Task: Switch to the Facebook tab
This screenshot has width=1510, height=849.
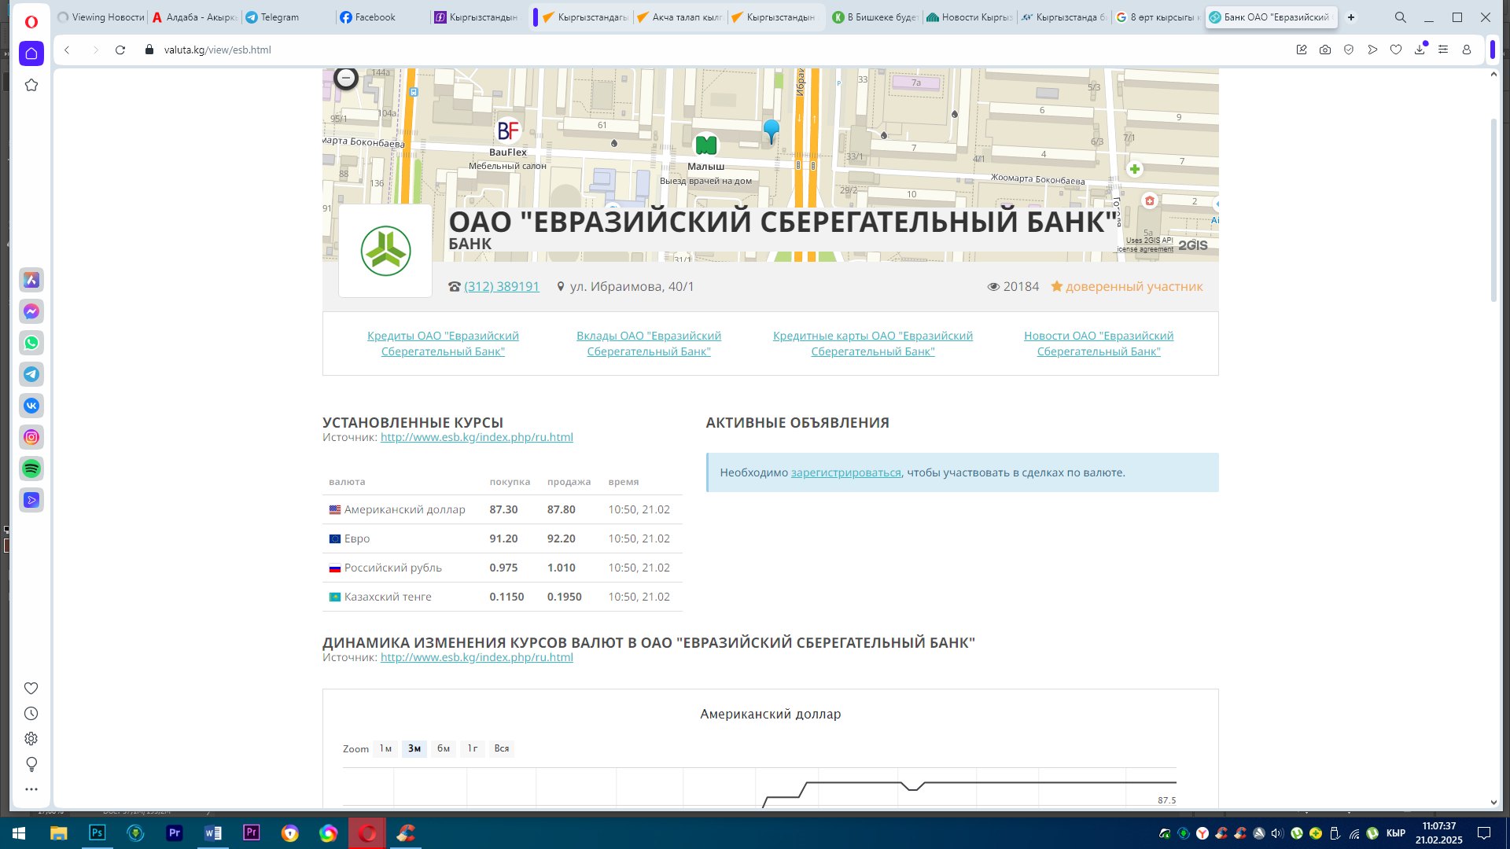Action: pos(375,17)
